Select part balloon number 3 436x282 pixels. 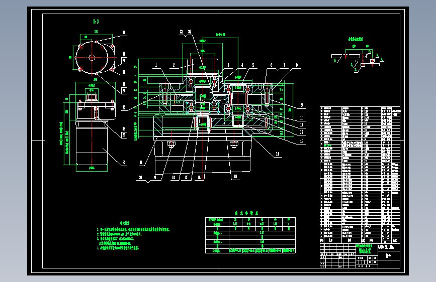[x=228, y=65]
